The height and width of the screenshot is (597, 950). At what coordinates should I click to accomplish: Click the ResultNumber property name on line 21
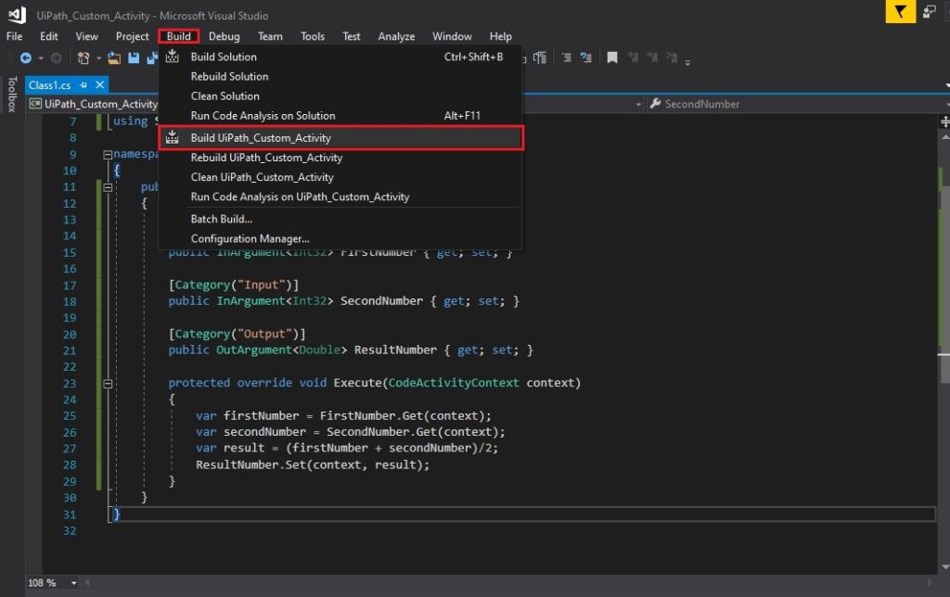(x=395, y=350)
